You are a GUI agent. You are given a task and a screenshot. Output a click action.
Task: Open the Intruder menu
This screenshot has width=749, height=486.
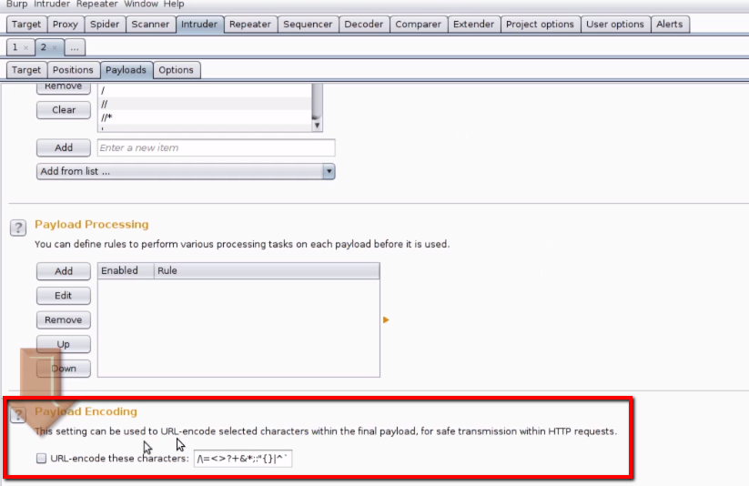pyautogui.click(x=52, y=4)
